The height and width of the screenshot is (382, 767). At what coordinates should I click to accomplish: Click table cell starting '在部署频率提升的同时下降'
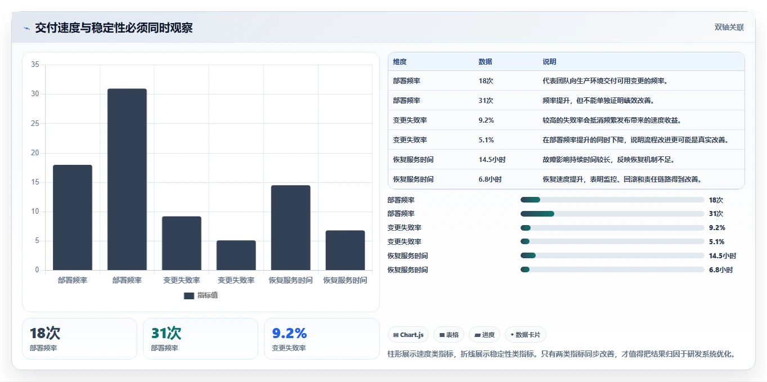coord(636,140)
